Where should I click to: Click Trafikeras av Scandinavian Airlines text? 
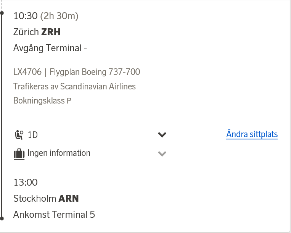pos(74,86)
